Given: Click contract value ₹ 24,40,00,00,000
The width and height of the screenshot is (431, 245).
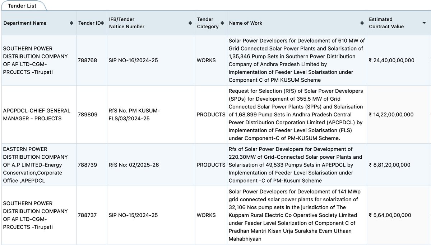Looking at the screenshot, I should pyautogui.click(x=391, y=60).
